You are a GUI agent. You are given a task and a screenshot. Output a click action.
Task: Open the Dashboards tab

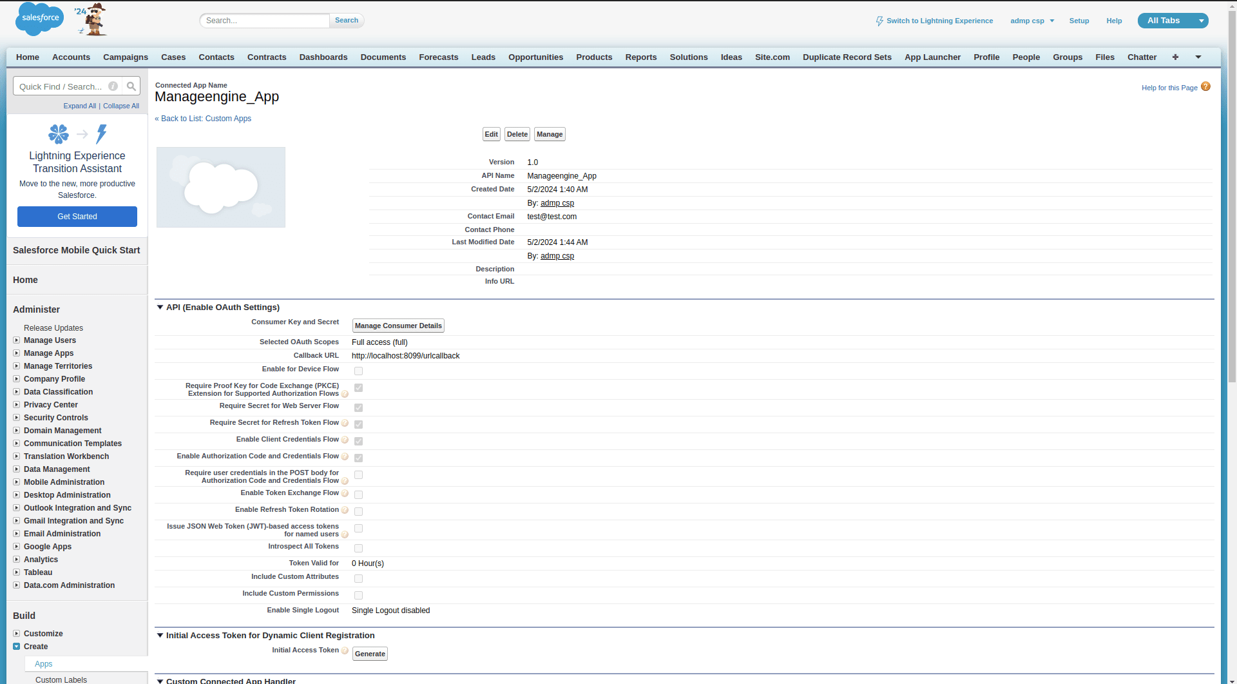pos(323,57)
